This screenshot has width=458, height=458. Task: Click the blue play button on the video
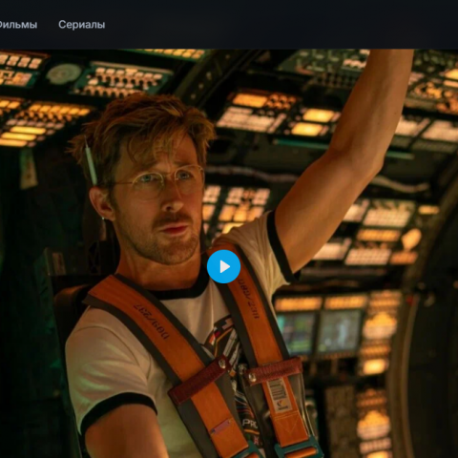[223, 266]
